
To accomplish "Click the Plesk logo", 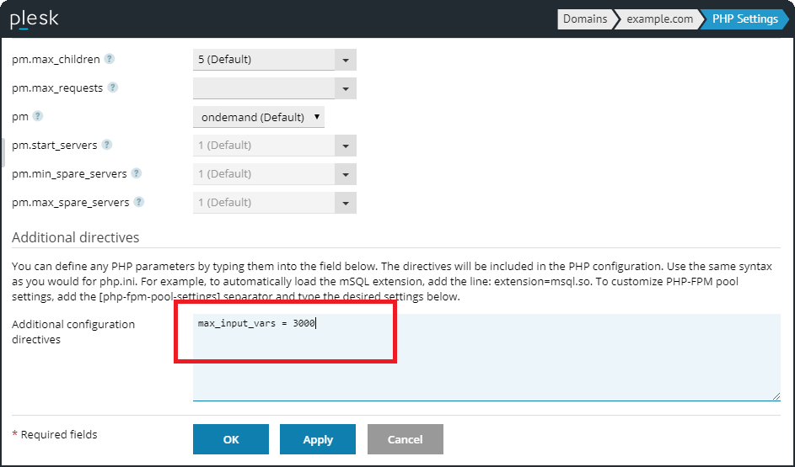I will point(34,19).
